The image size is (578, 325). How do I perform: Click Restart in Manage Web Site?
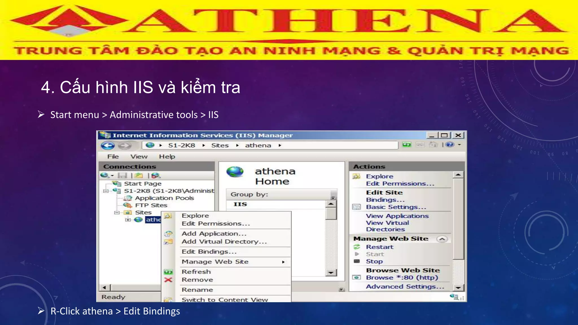pyautogui.click(x=380, y=247)
